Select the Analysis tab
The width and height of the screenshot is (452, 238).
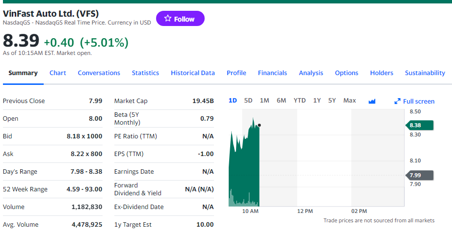pos(311,73)
